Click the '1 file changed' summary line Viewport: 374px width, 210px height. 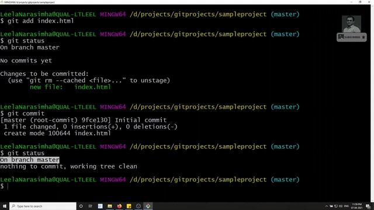91,127
